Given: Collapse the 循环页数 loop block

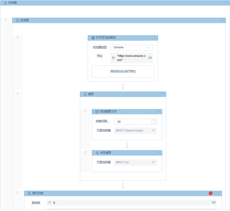Looking at the screenshot, I should pyautogui.click(x=218, y=193).
